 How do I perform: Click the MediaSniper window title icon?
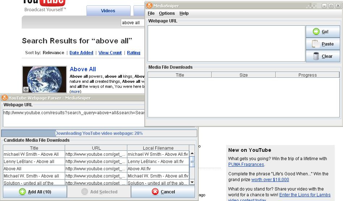pyautogui.click(x=149, y=5)
